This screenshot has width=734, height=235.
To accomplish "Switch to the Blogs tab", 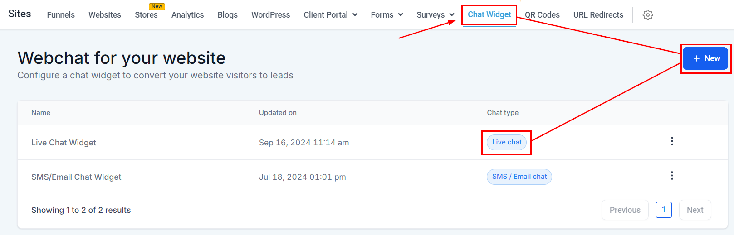I will (227, 15).
